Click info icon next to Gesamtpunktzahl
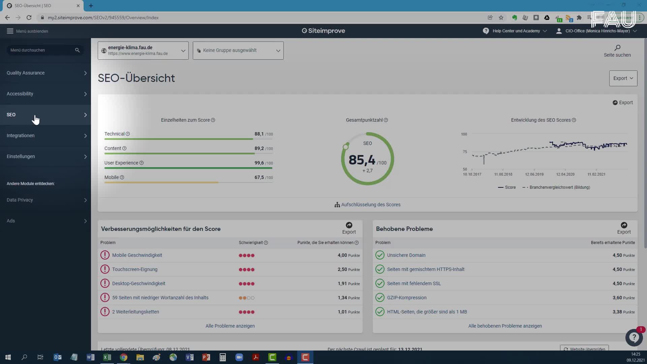647x364 pixels. [x=386, y=120]
